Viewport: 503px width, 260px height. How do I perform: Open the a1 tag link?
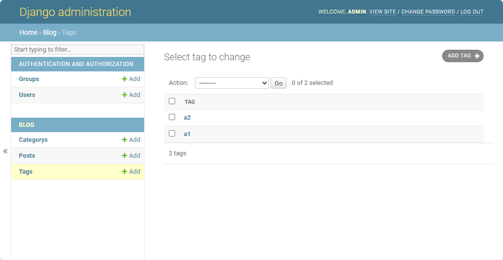tap(187, 134)
